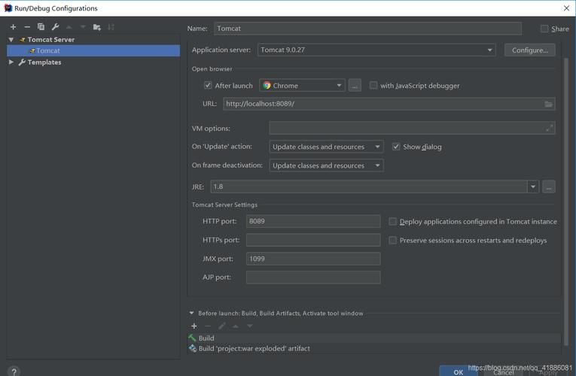The image size is (576, 376).
Task: Add a new run configuration
Action: coord(13,27)
